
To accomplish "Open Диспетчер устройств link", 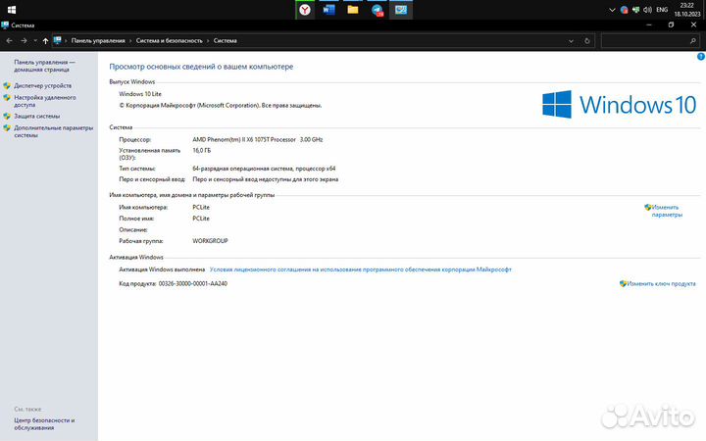I will [43, 85].
